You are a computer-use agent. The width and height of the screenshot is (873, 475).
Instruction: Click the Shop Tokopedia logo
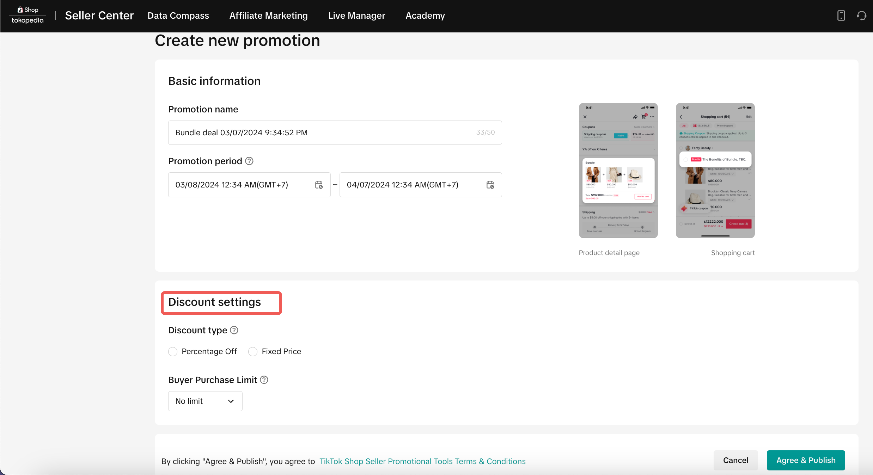pos(28,16)
